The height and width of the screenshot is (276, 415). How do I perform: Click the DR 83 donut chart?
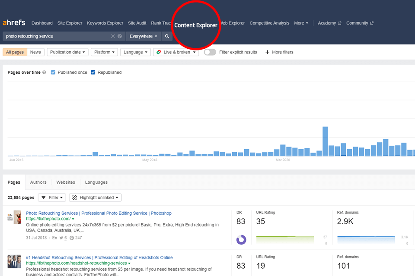point(241,239)
